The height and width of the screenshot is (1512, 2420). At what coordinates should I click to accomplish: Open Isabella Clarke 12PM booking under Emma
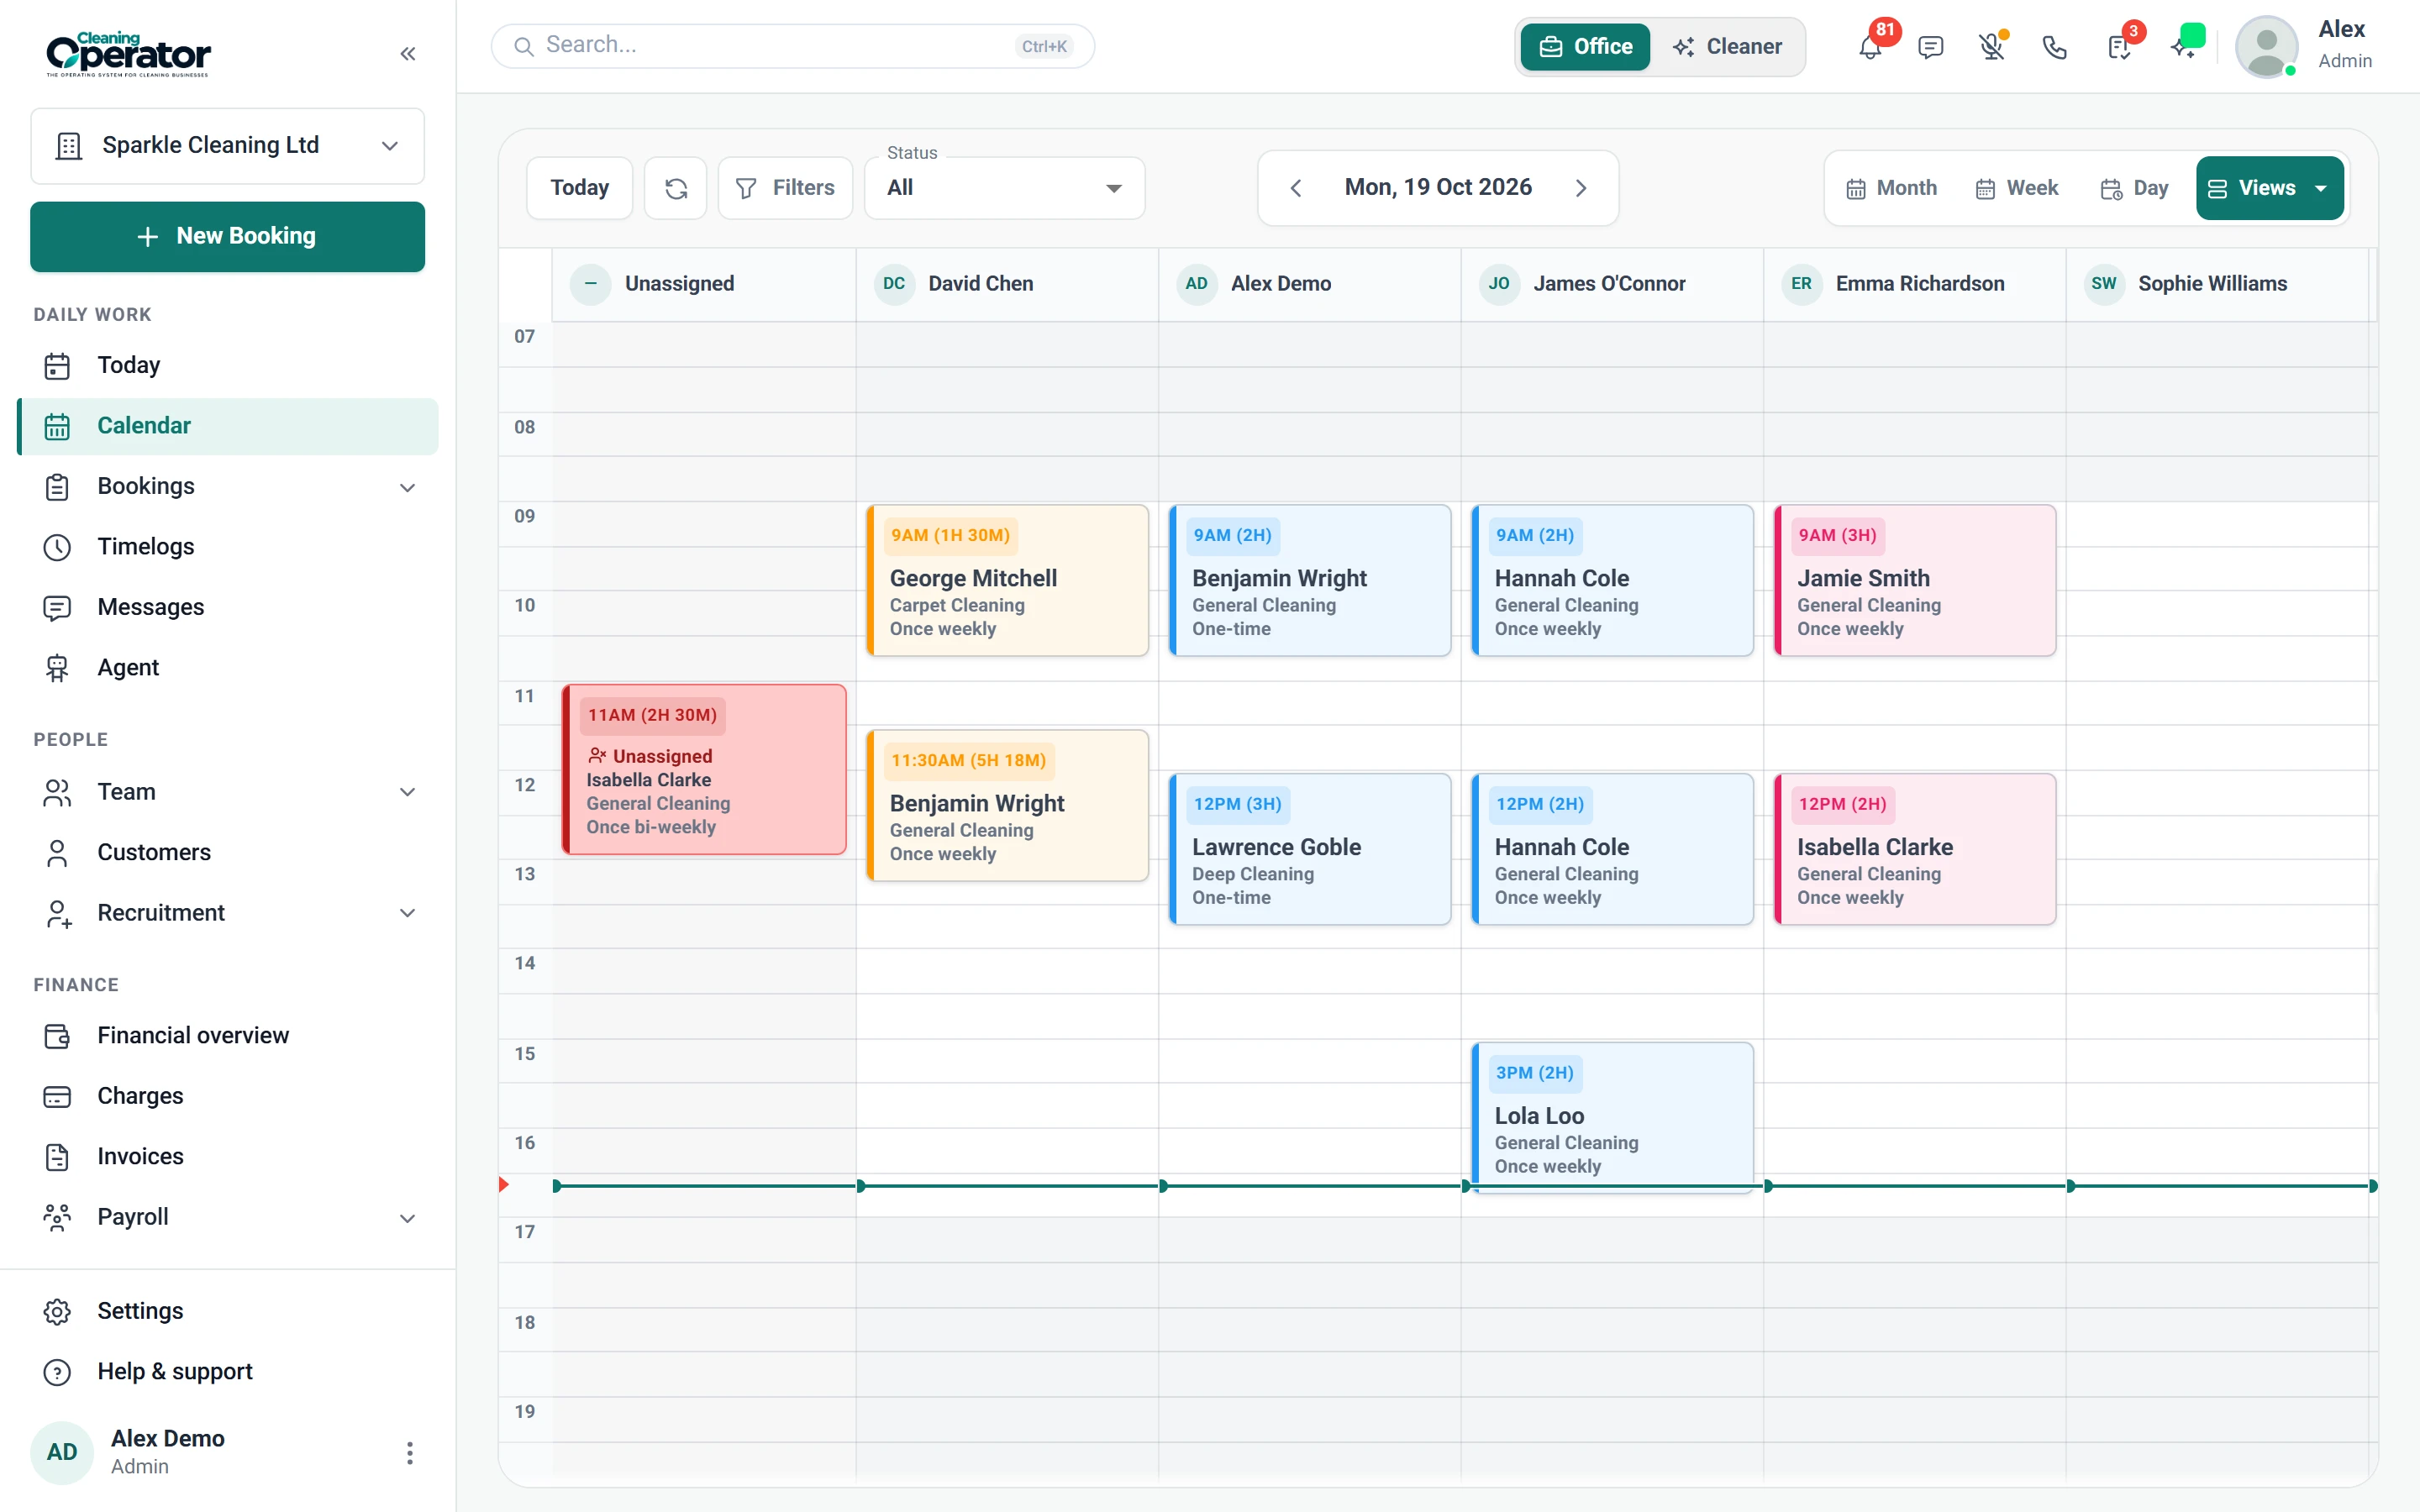point(1915,849)
